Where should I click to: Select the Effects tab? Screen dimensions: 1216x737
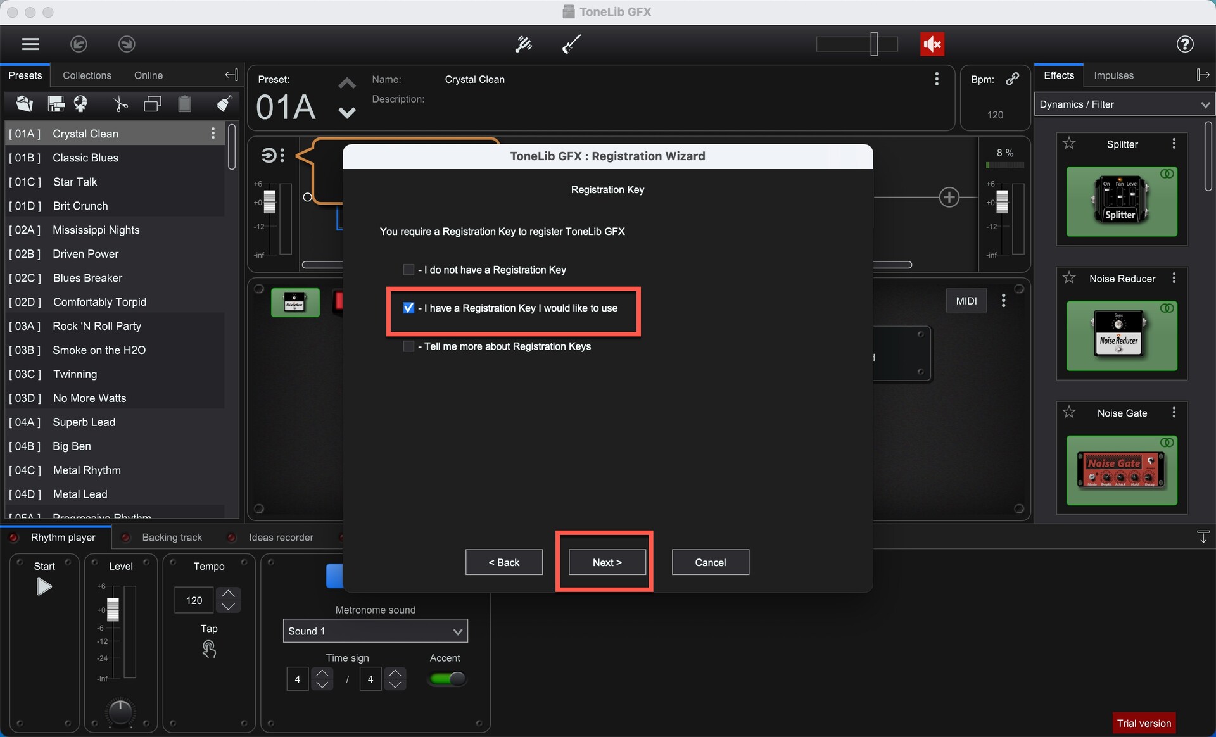pos(1059,75)
